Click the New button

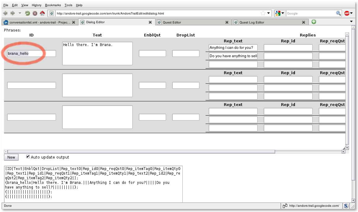(11, 157)
